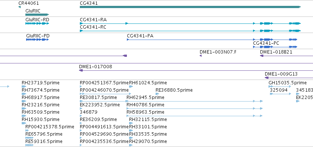Select the RH62945.5prime spliced EST line
Screen dimensions: 313x147
pyautogui.click(x=195, y=101)
